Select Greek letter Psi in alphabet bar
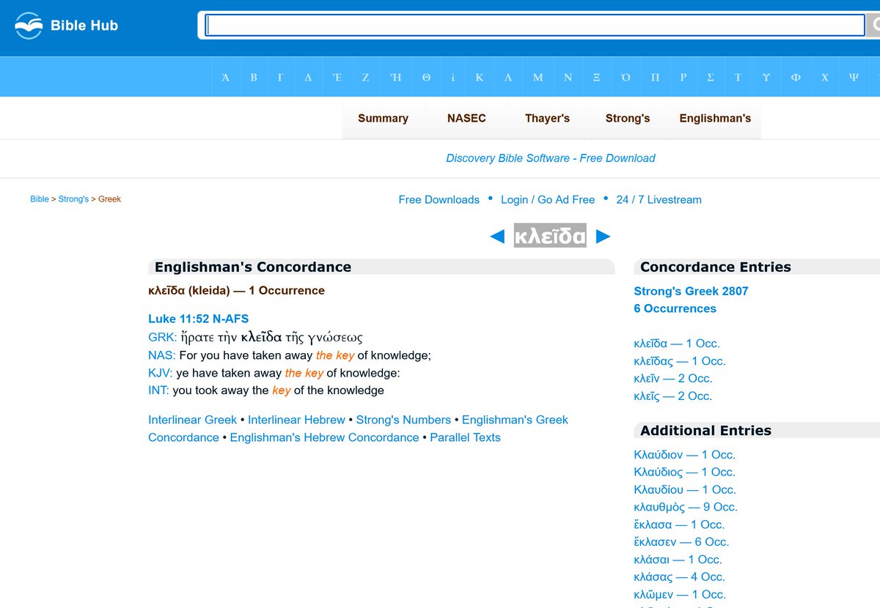The image size is (880, 608). coord(854,77)
